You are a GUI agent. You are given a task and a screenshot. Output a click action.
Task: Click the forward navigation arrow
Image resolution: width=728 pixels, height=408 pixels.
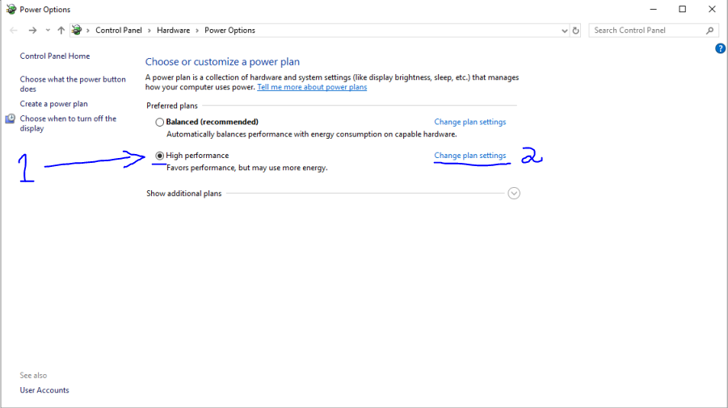tap(32, 31)
